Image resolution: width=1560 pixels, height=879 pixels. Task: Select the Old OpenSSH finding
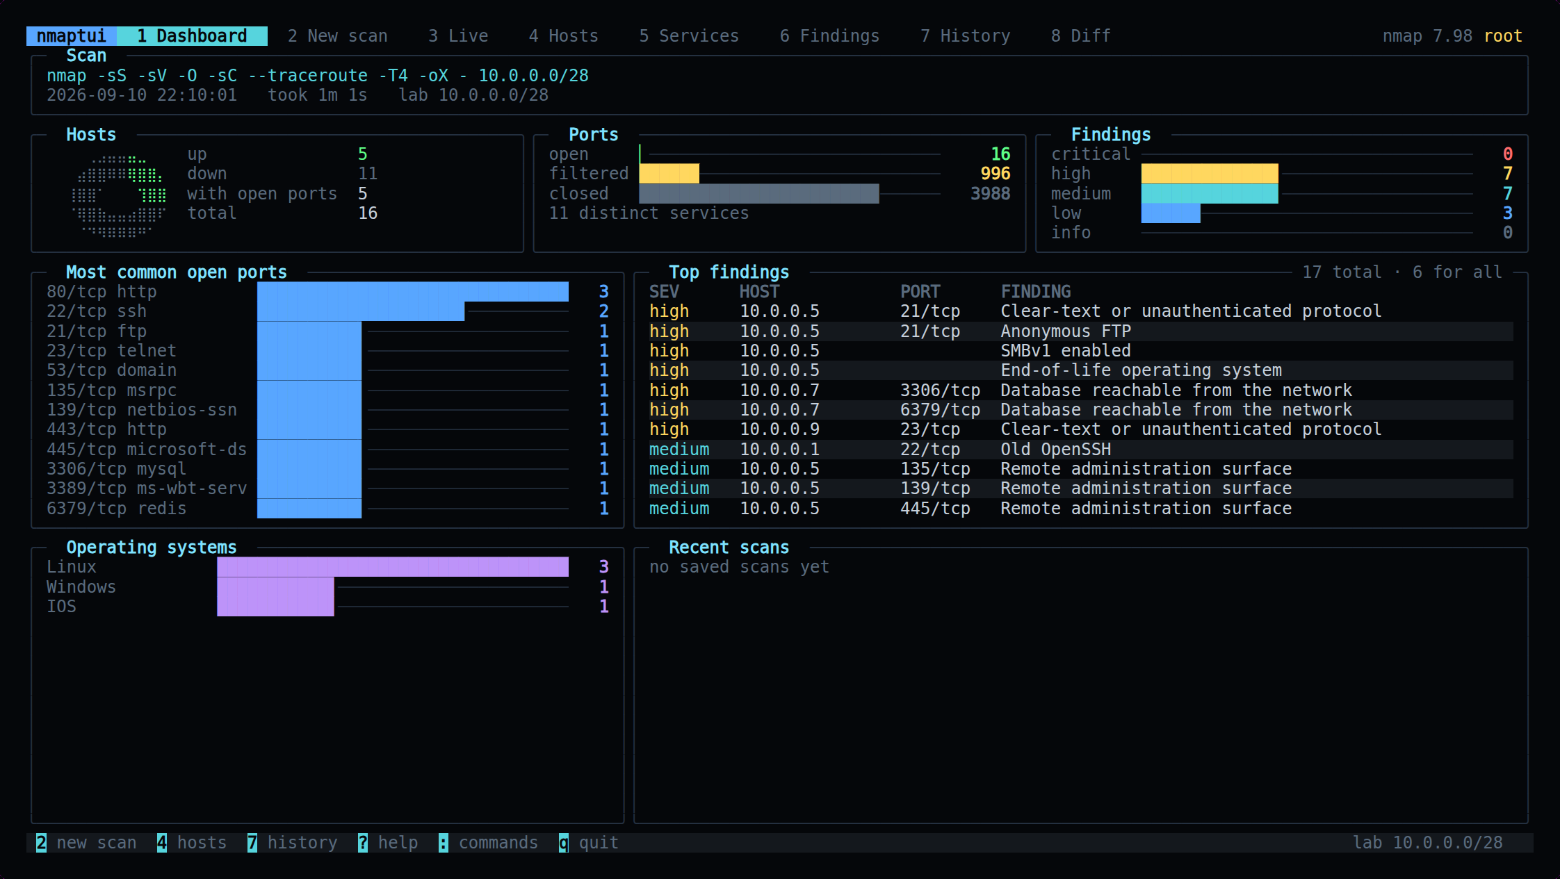(1081, 450)
